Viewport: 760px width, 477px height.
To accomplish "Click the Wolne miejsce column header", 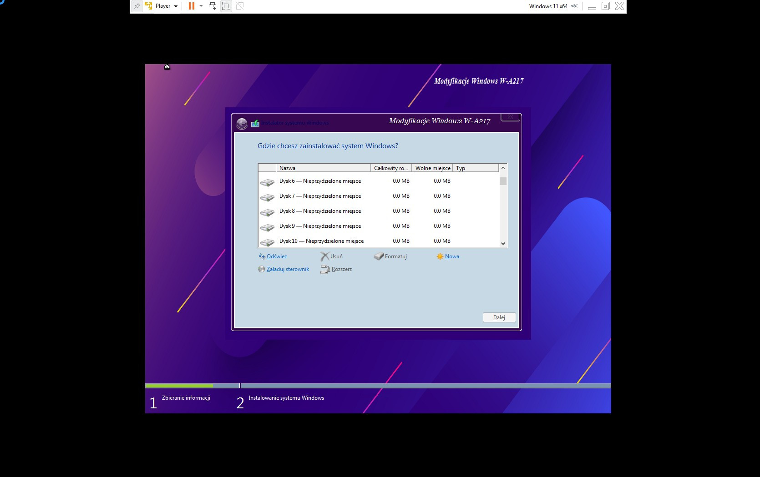I will click(432, 168).
